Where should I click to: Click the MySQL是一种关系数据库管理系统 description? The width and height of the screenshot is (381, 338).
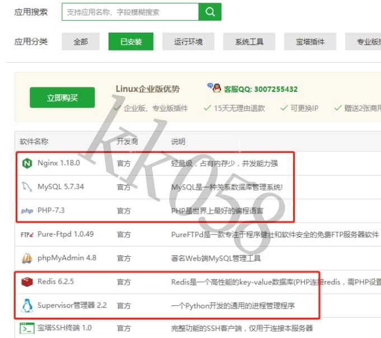click(x=227, y=187)
